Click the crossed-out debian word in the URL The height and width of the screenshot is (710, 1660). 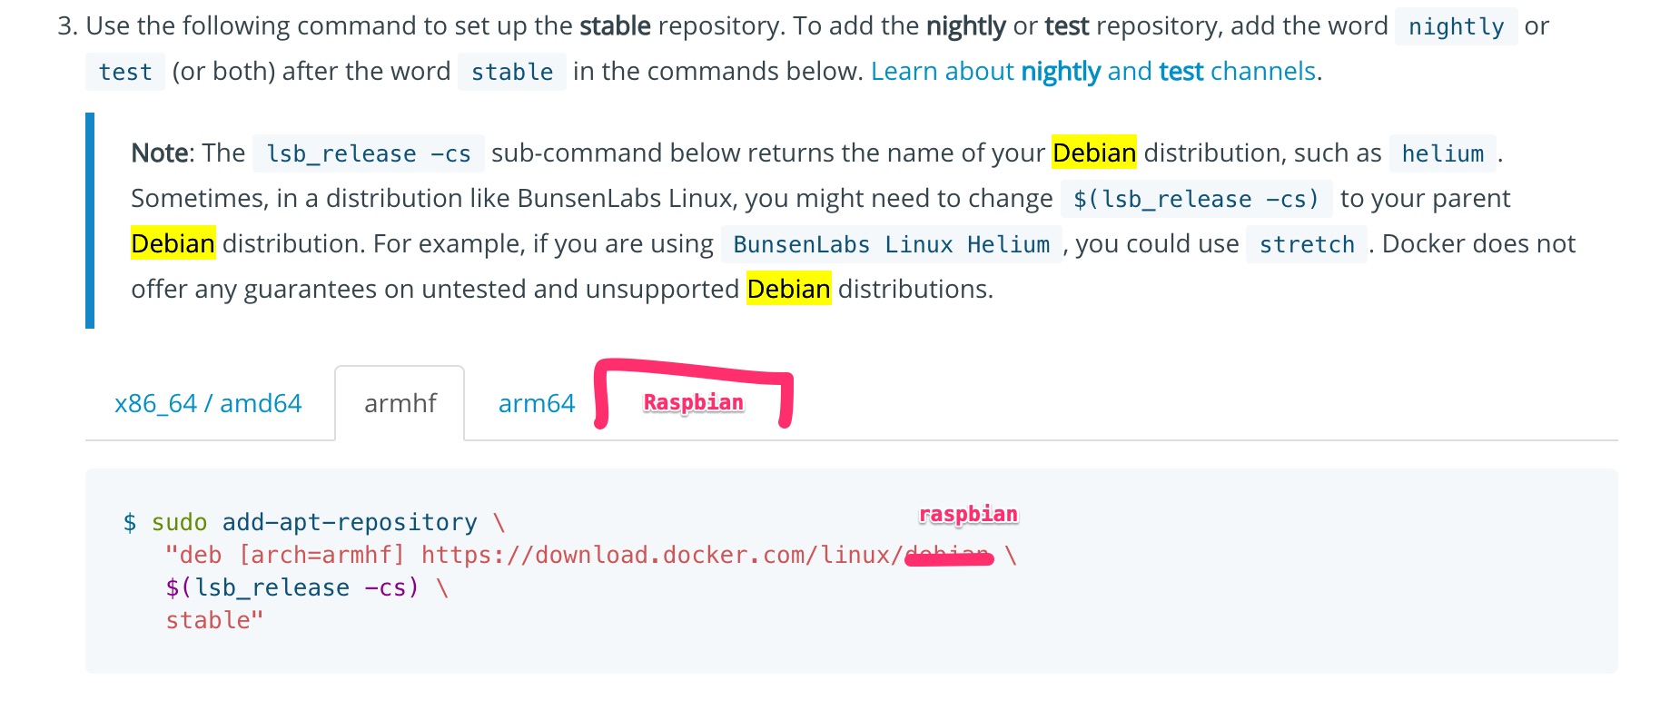[947, 555]
